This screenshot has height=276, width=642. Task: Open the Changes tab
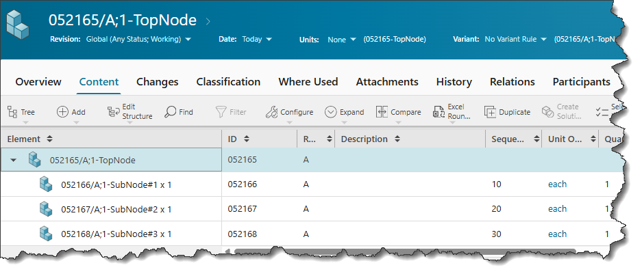[x=157, y=82]
